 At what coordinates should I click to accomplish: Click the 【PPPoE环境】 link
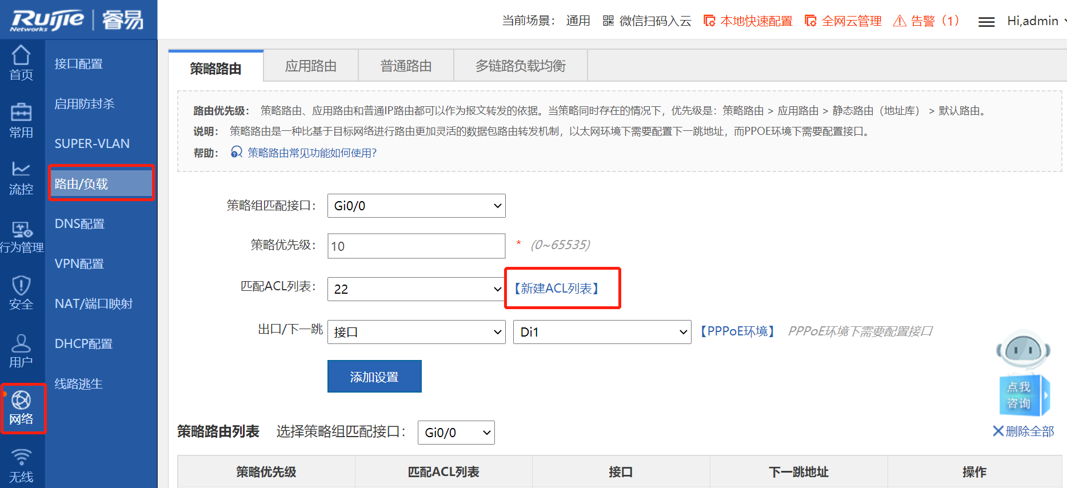[x=737, y=331]
